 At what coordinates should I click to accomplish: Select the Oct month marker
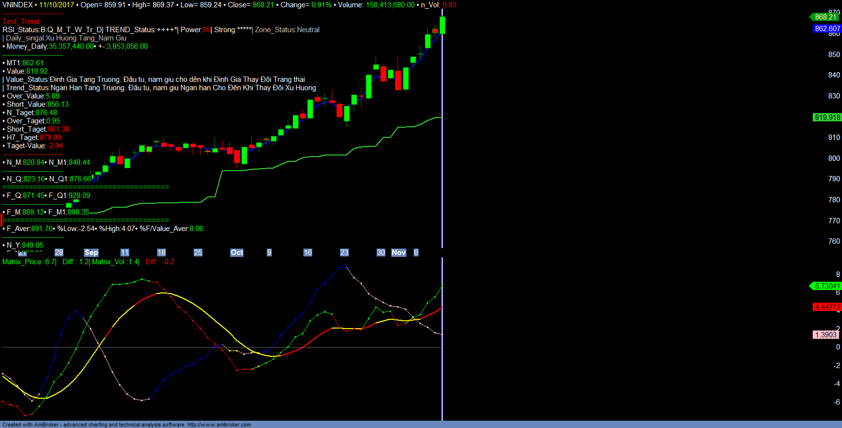pyautogui.click(x=237, y=253)
